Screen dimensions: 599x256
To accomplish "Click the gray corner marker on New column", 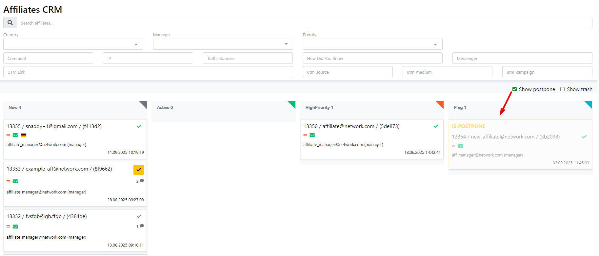I will (x=144, y=104).
